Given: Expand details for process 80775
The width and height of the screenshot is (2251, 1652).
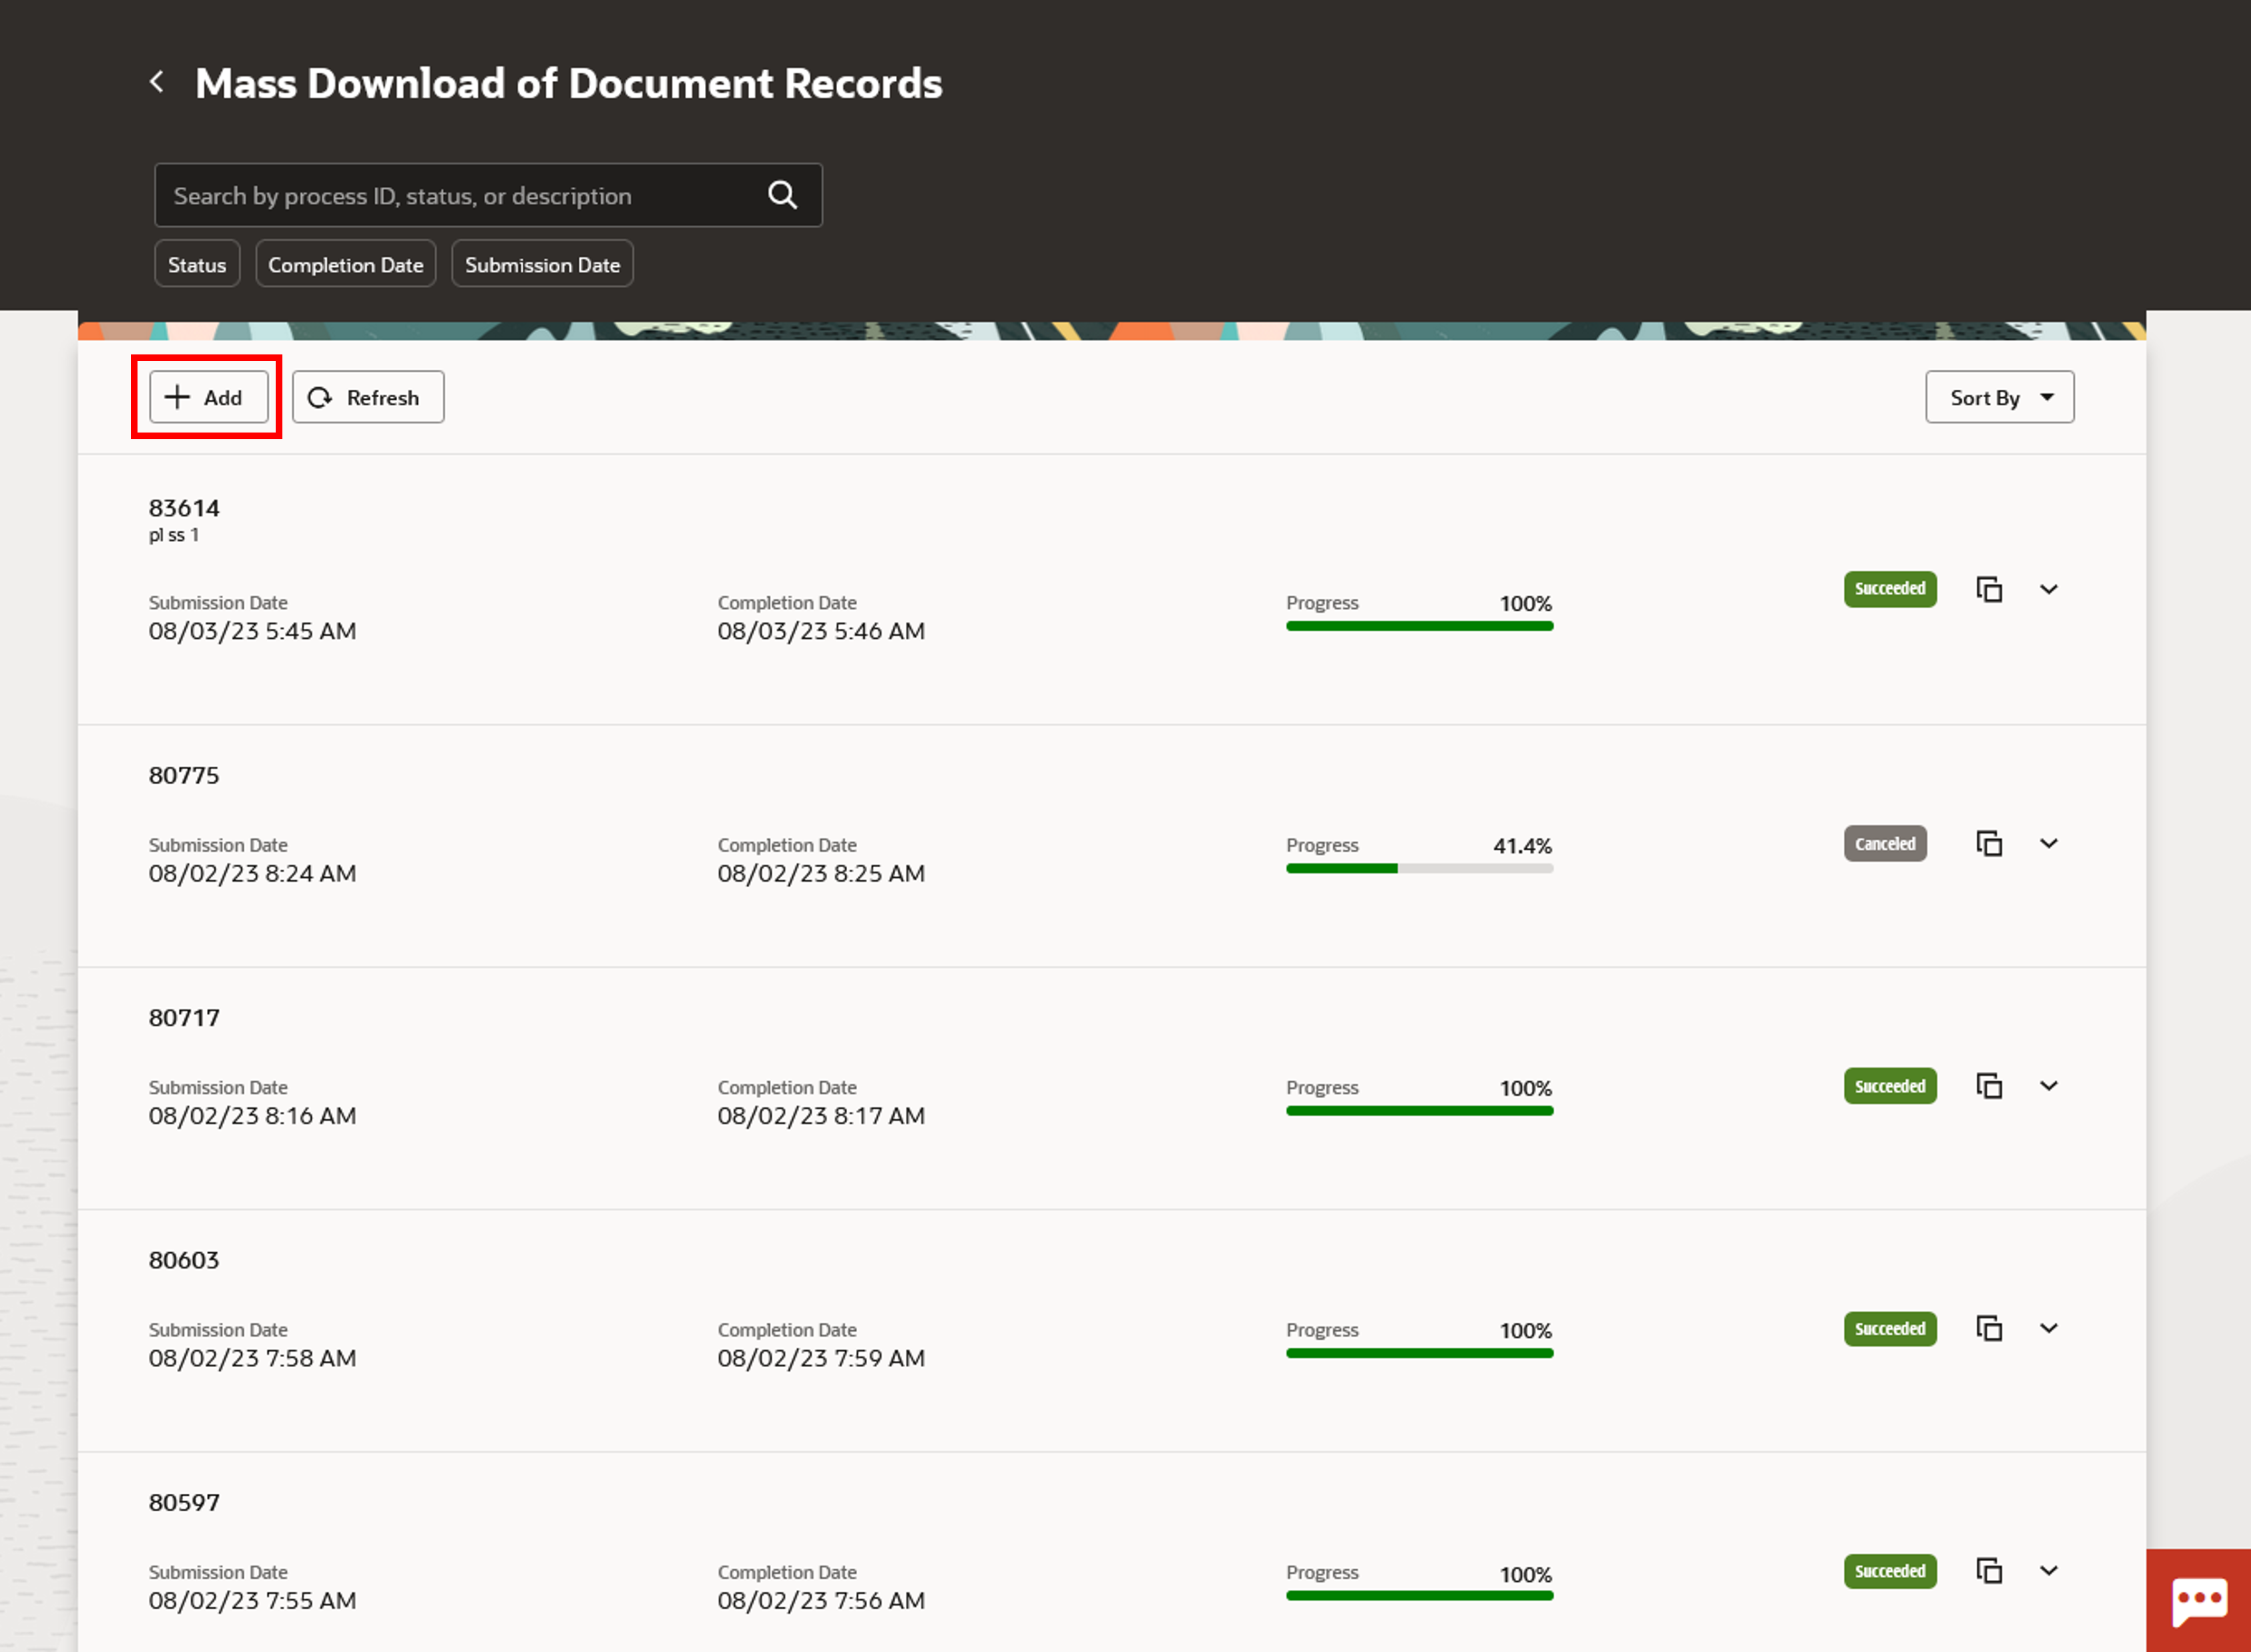Looking at the screenshot, I should click(x=2048, y=843).
